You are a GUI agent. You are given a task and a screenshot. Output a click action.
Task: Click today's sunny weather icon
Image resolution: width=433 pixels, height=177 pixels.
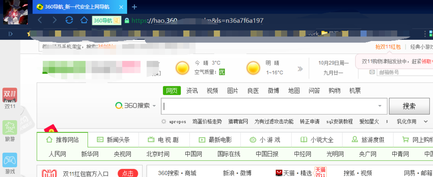183,67
